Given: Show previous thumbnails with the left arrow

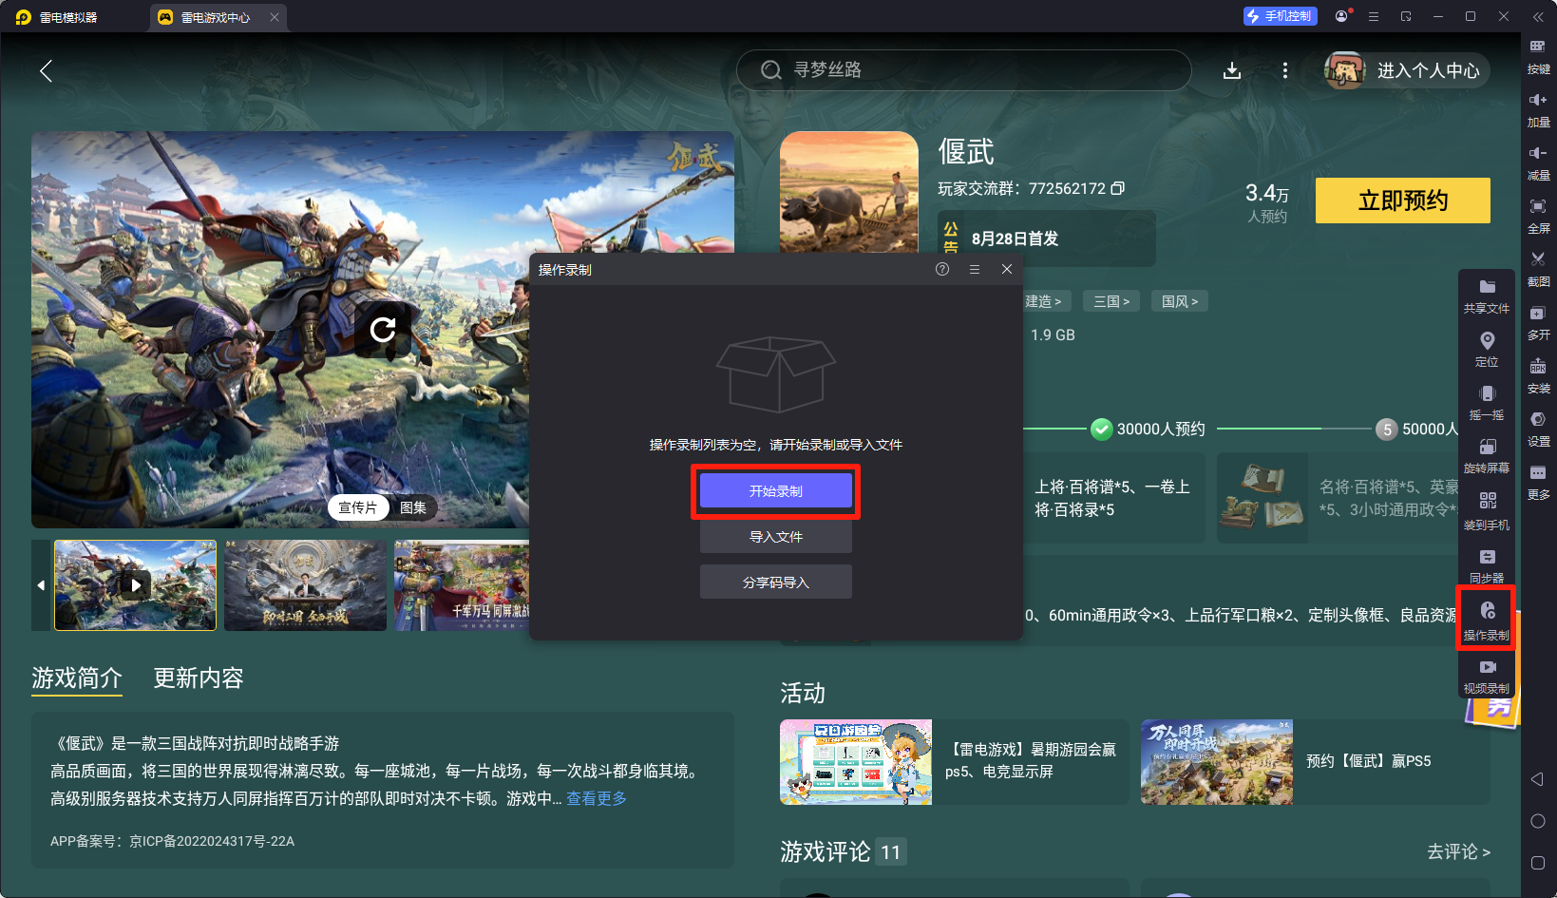Looking at the screenshot, I should coord(41,585).
